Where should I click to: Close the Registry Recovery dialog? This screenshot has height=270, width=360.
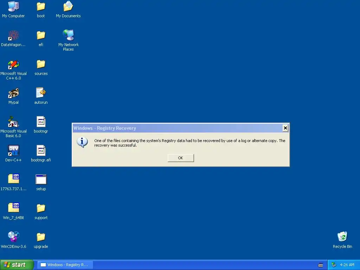click(285, 128)
